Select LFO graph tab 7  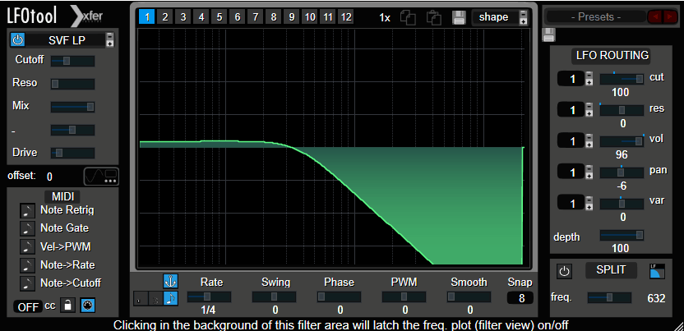pos(256,17)
